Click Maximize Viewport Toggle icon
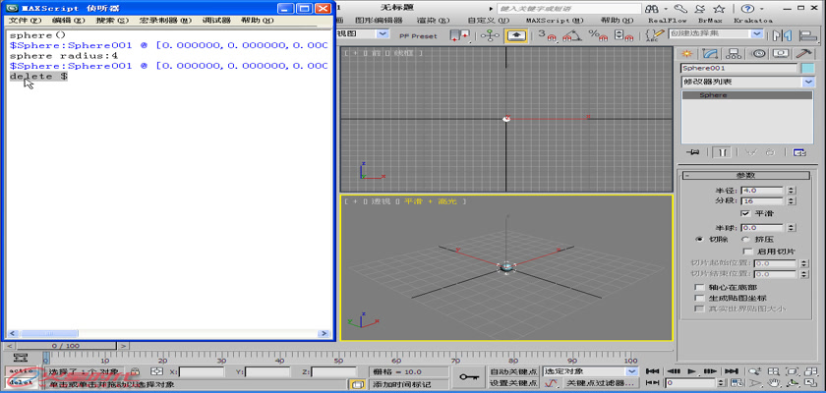Viewport: 826px width, 393px height. pos(808,383)
